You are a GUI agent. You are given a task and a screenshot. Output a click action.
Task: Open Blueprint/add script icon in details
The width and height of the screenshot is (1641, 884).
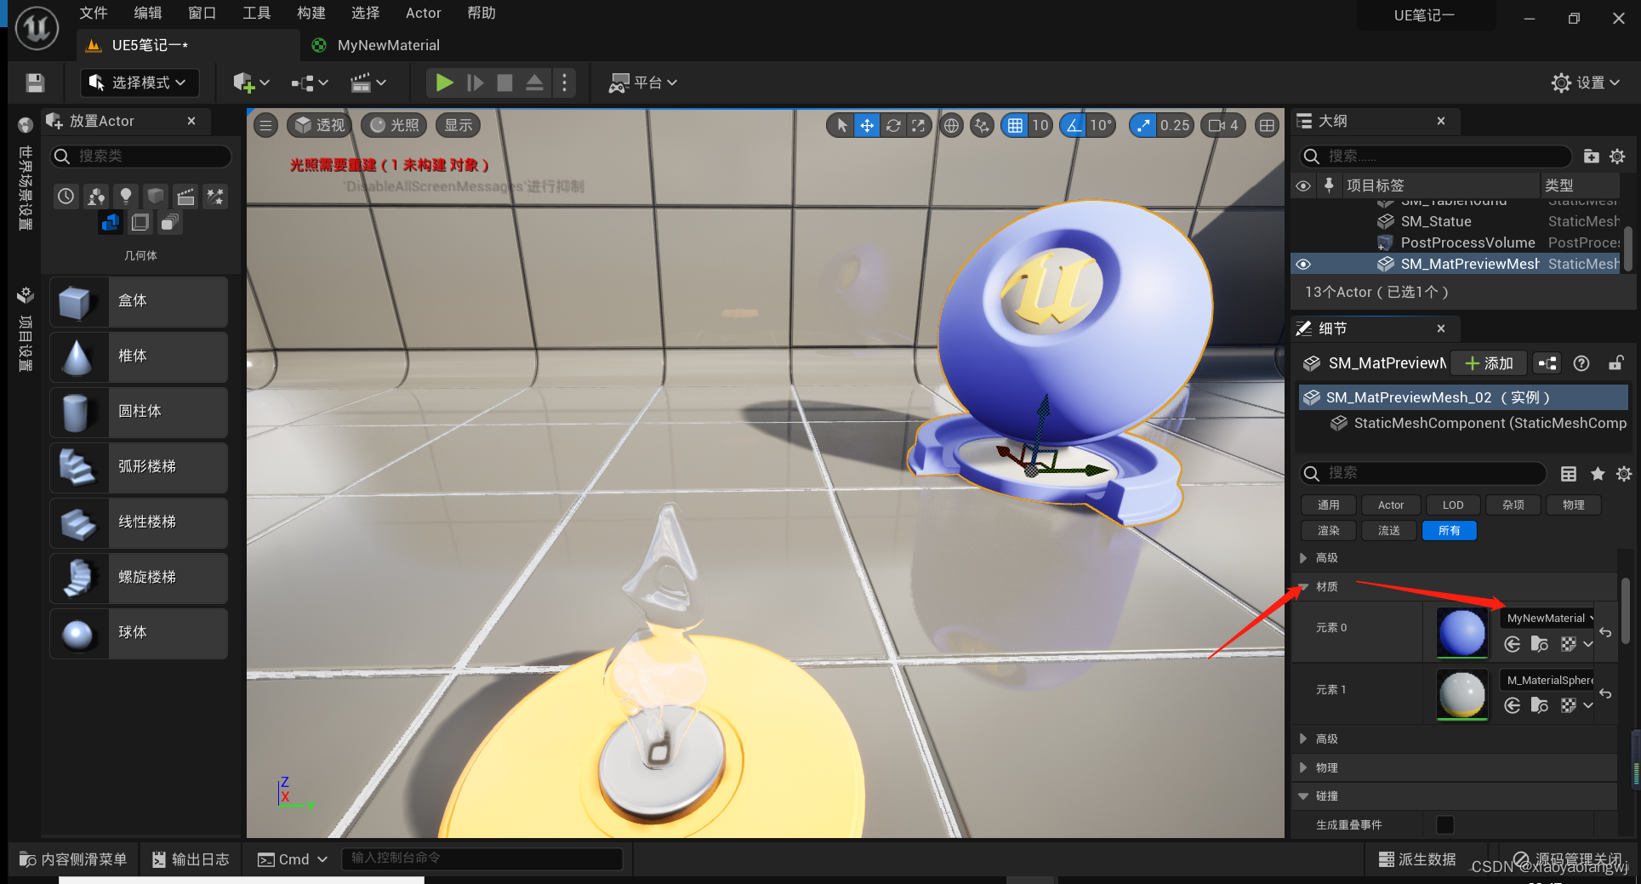pos(1547,363)
